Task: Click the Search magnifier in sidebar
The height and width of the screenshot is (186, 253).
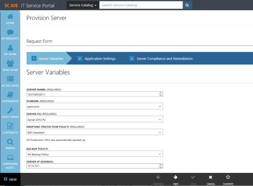Action: click(10, 142)
